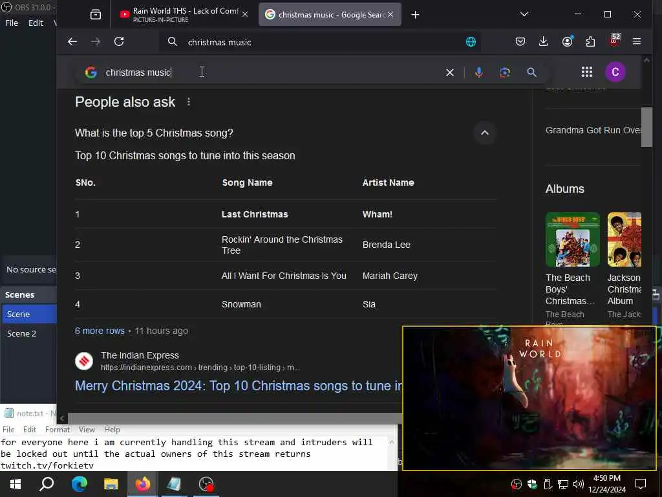Clear the Google search box
This screenshot has height=497, width=662.
coord(450,72)
